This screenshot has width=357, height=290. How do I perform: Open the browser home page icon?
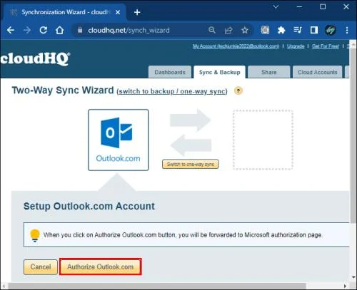(x=59, y=30)
